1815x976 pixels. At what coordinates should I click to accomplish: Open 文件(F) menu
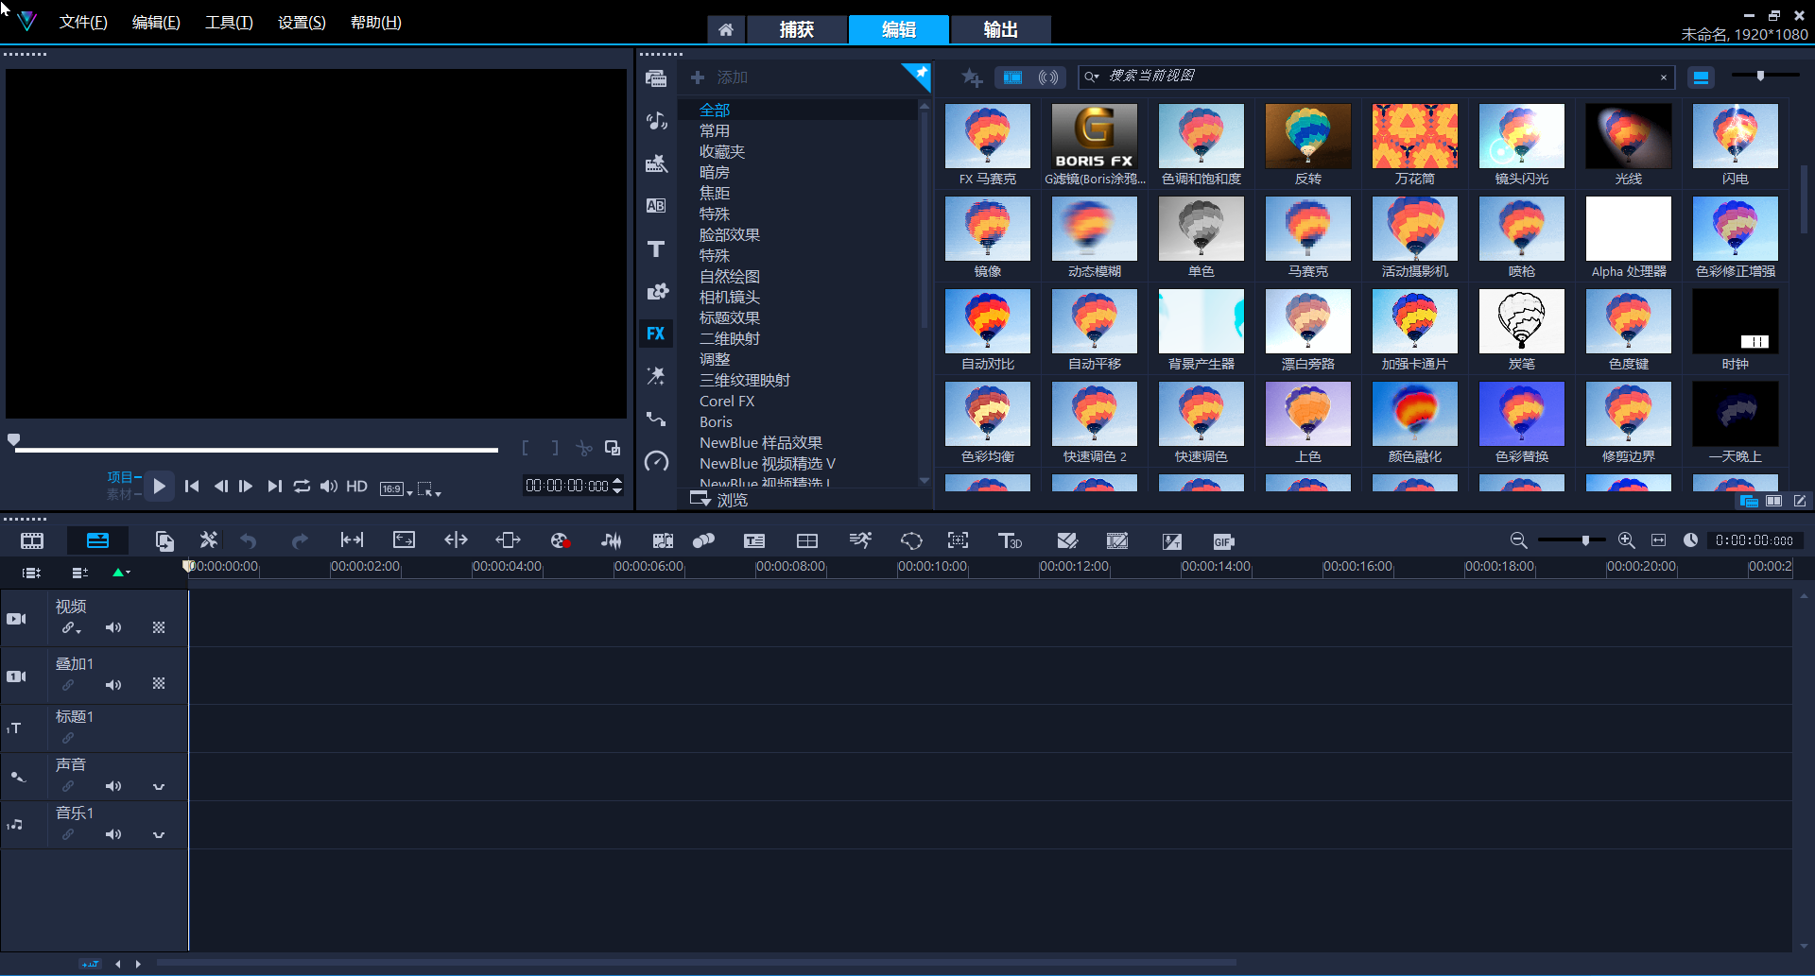click(83, 22)
